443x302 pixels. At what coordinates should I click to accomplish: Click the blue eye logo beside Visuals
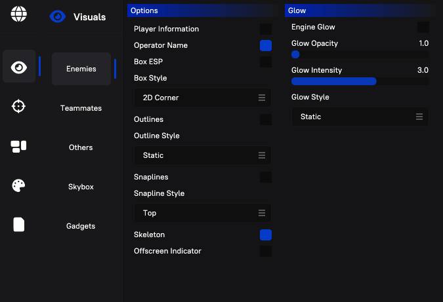(x=58, y=17)
